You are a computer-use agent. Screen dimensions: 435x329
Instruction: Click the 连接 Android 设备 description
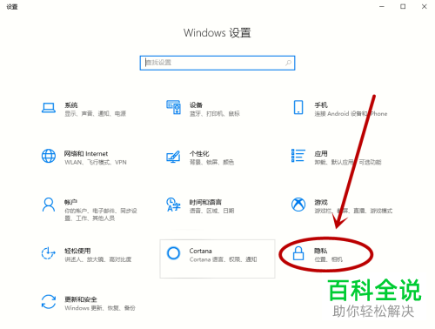351,114
